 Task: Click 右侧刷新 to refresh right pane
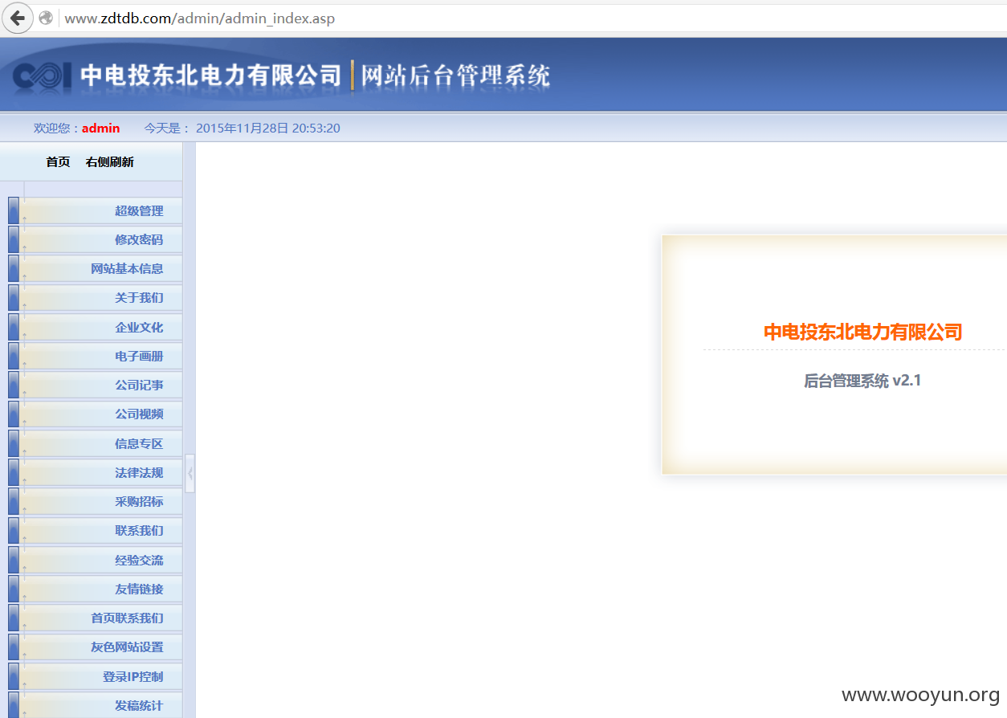pyautogui.click(x=110, y=161)
